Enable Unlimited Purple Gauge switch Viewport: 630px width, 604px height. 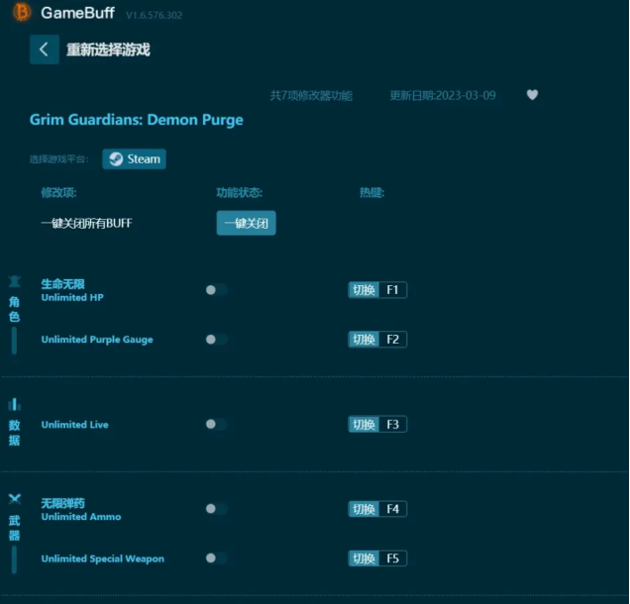pyautogui.click(x=216, y=340)
